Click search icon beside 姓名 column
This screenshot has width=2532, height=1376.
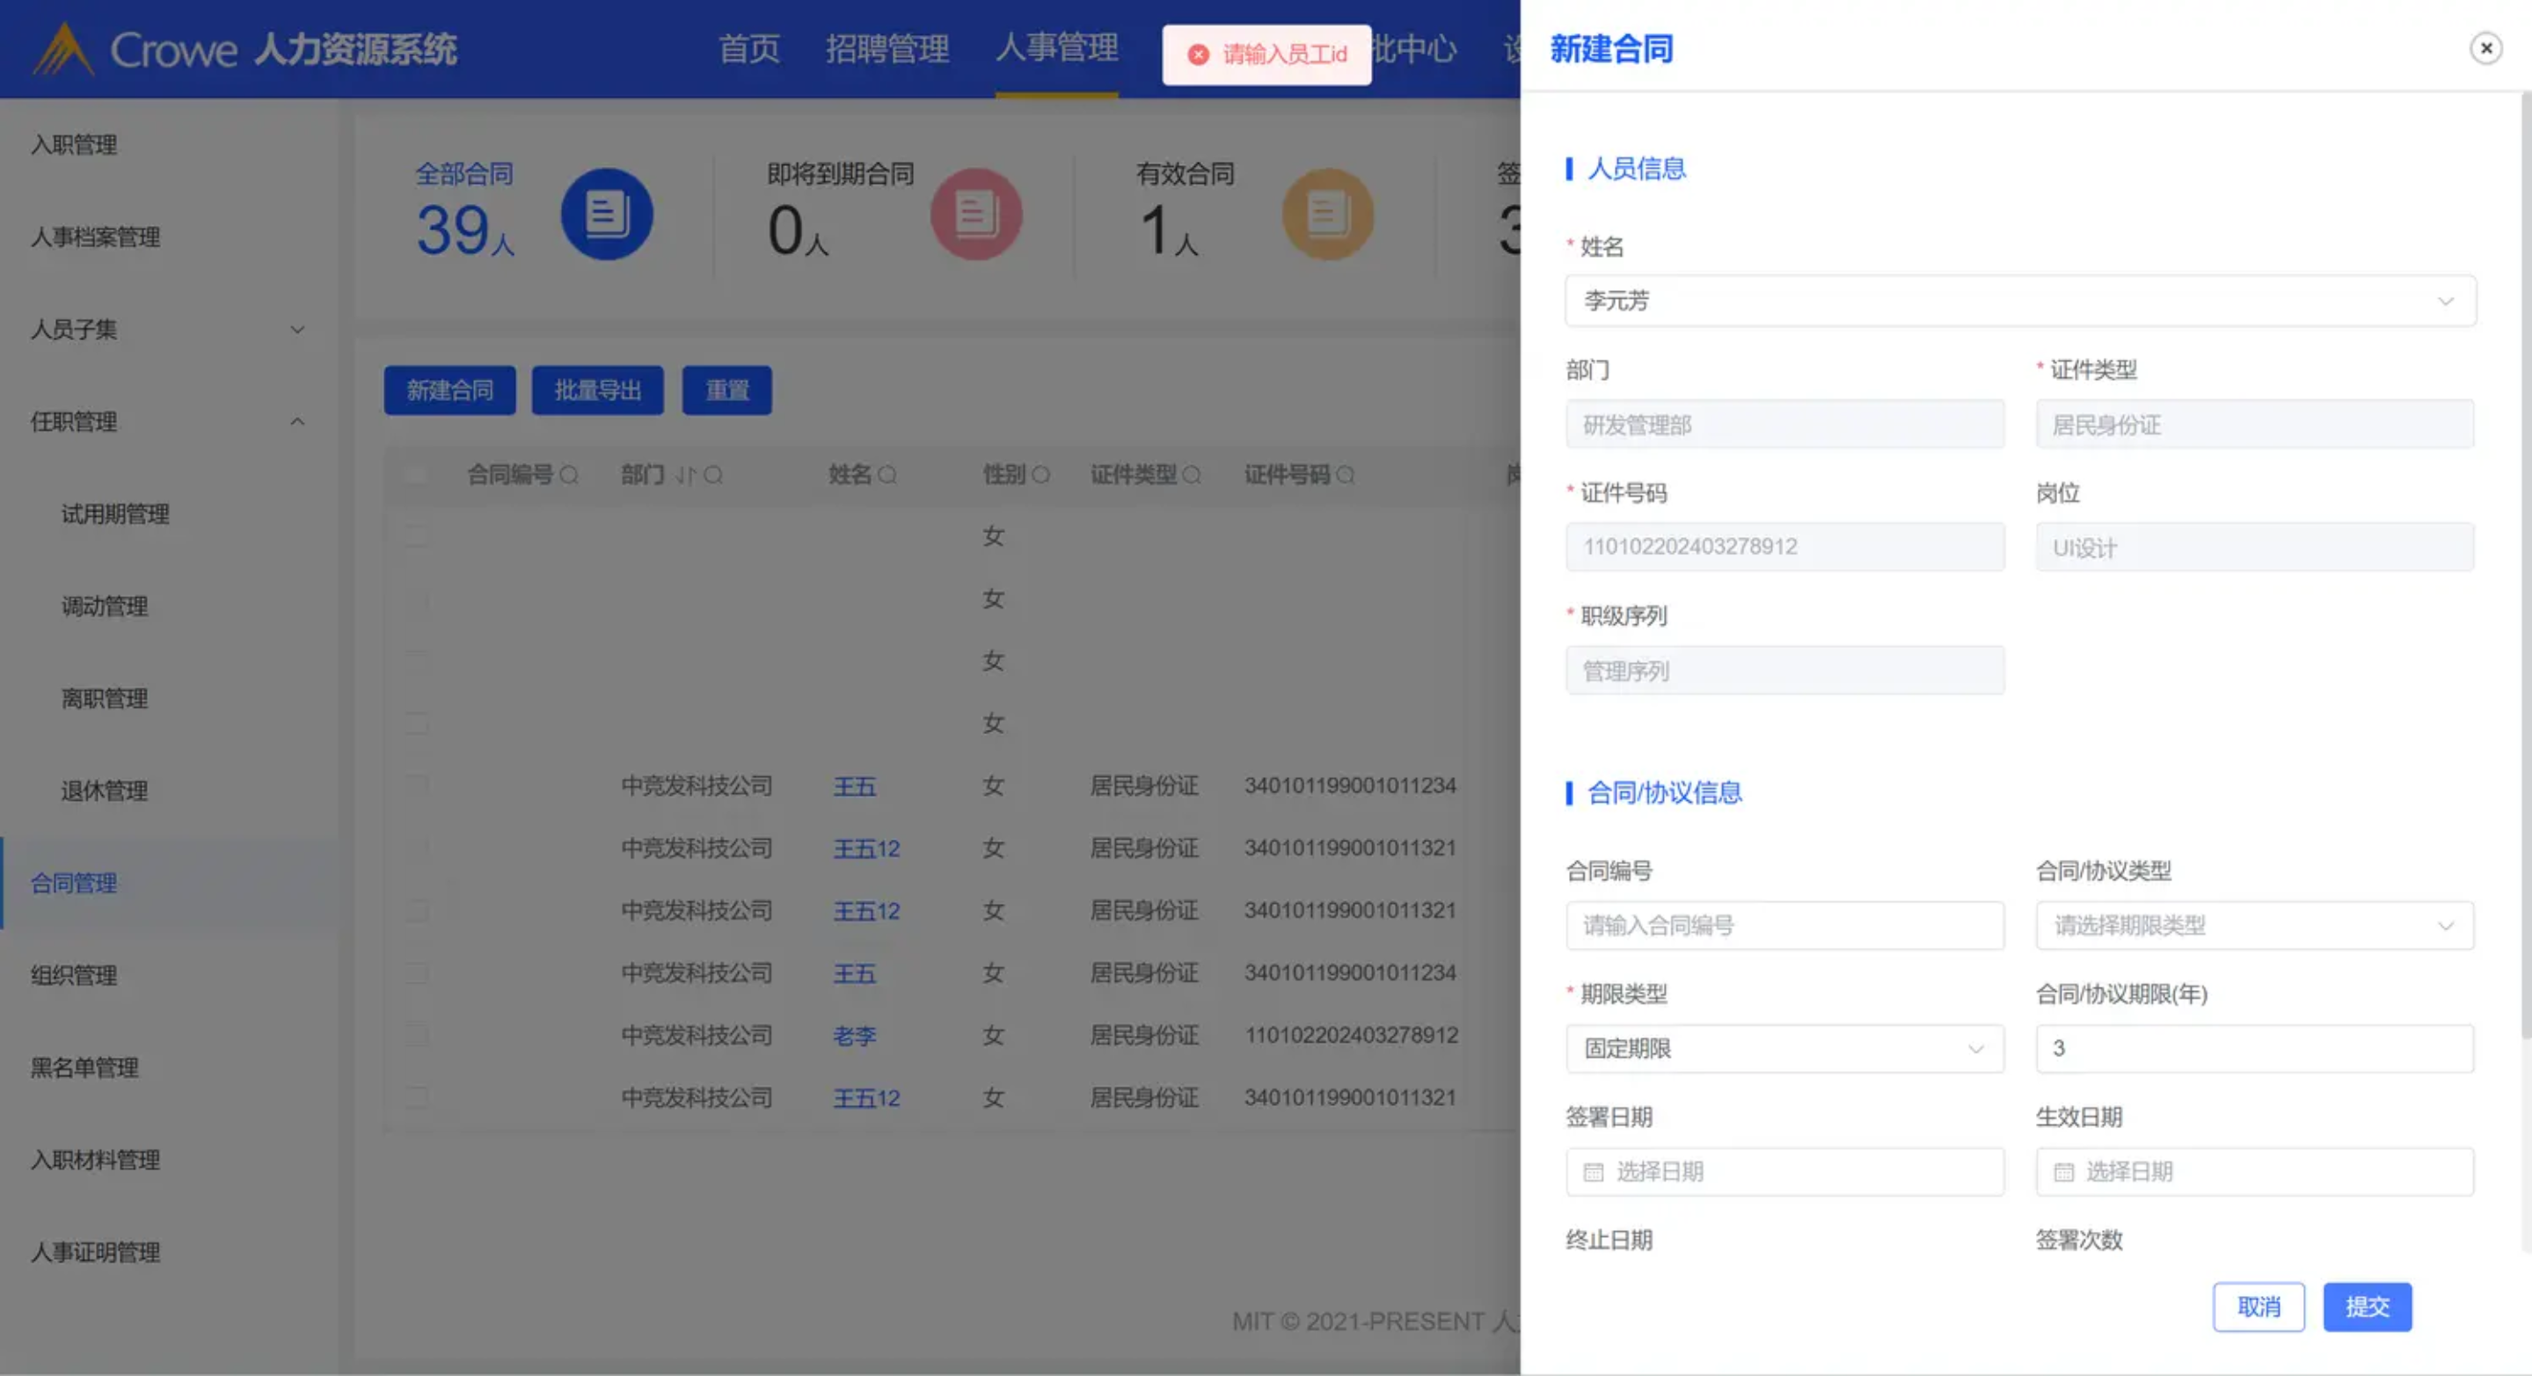coord(887,476)
